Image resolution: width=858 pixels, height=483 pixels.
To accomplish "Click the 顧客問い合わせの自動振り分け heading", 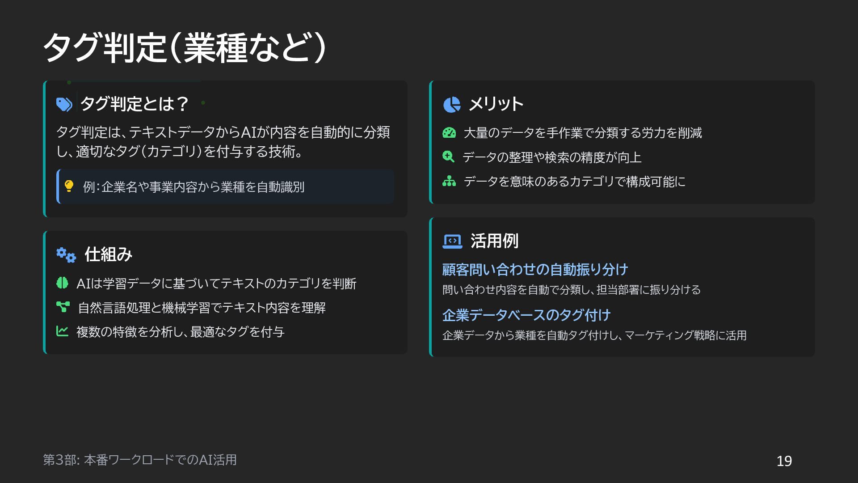I will point(535,269).
